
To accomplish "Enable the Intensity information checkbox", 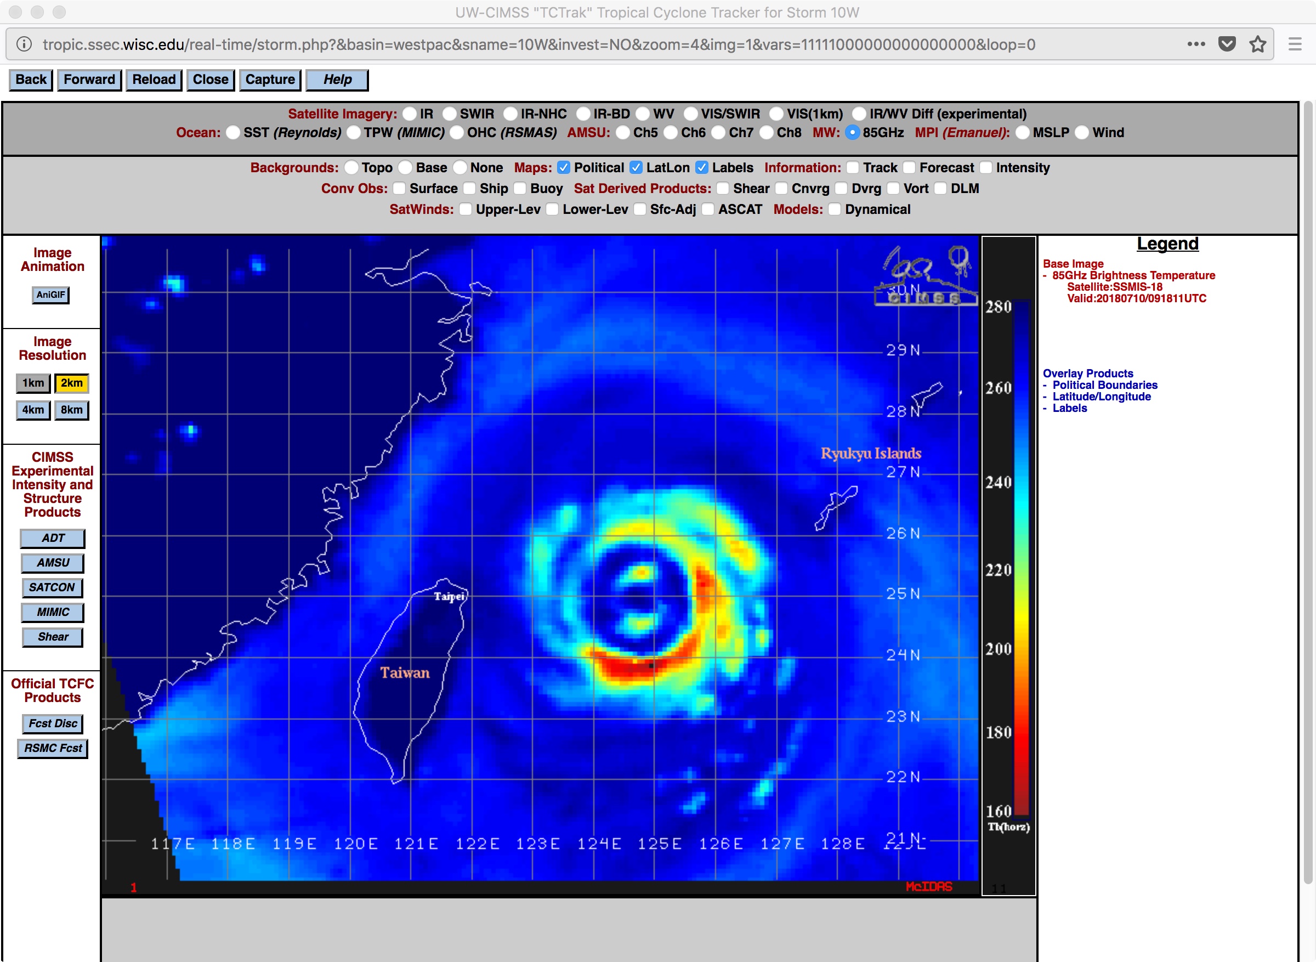I will 986,168.
